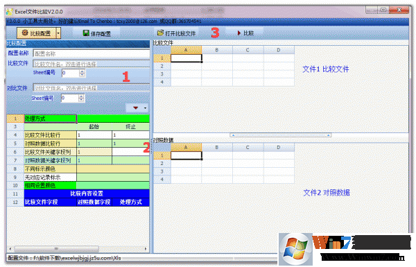This screenshot has height=267, width=416.
Task: Select column C header in 对照数据 grid
Action: (x=248, y=147)
